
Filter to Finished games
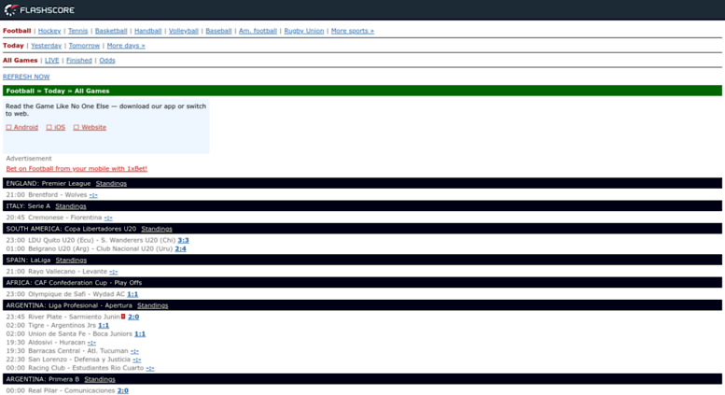[x=79, y=61]
